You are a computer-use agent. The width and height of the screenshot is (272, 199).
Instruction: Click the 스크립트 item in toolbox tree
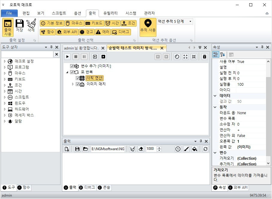coord(22,97)
